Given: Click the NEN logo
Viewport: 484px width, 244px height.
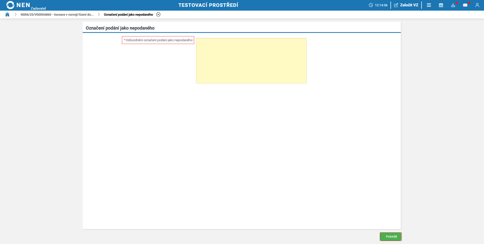Looking at the screenshot, I should click(x=10, y=5).
